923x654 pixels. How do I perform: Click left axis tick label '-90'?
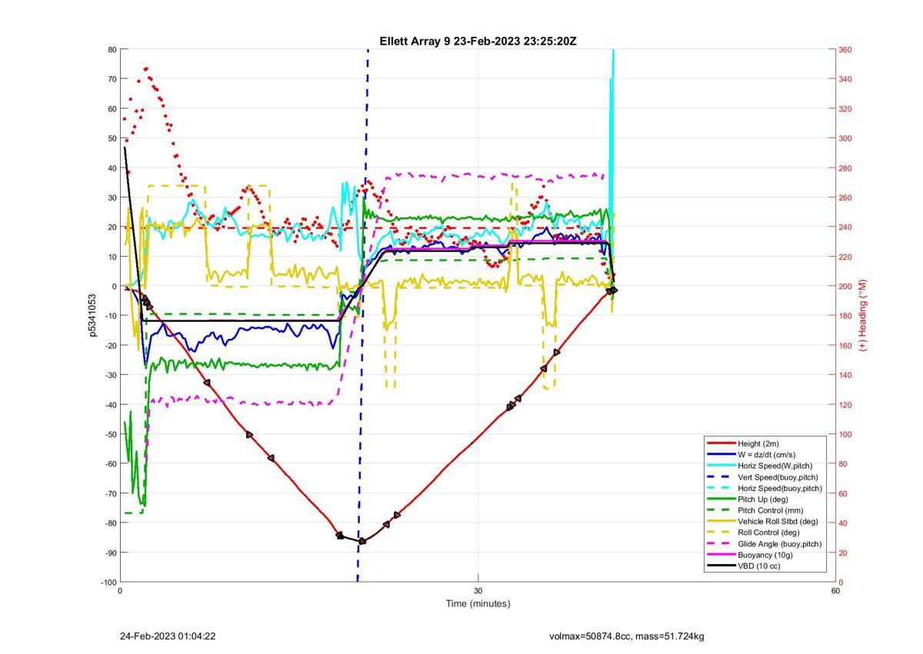click(110, 553)
